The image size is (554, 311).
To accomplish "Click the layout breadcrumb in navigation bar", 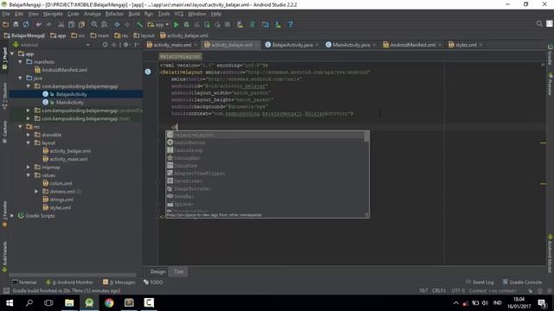I will (x=145, y=35).
